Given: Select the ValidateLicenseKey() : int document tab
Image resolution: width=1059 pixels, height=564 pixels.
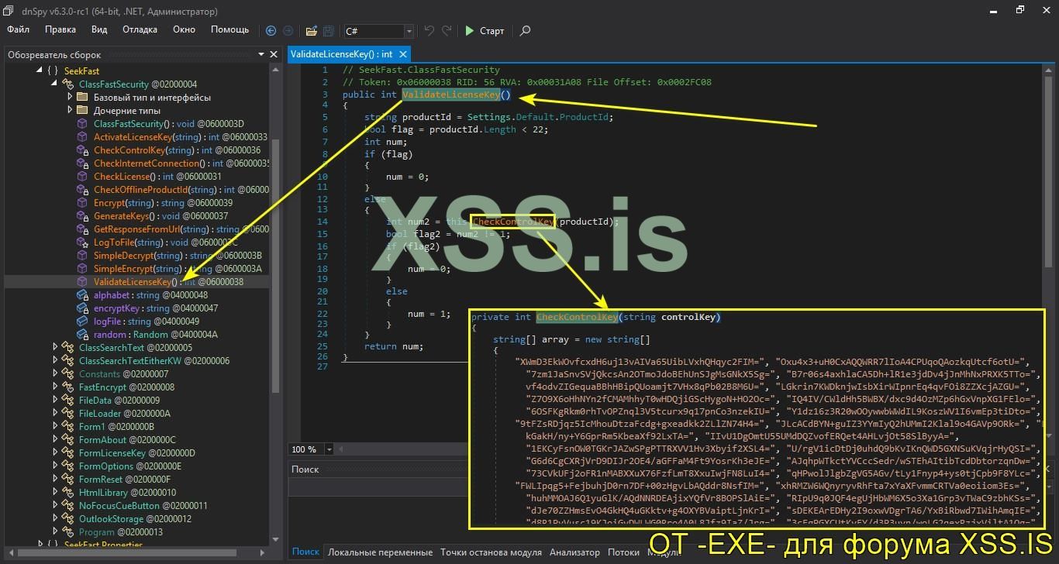Looking at the screenshot, I should pyautogui.click(x=348, y=54).
